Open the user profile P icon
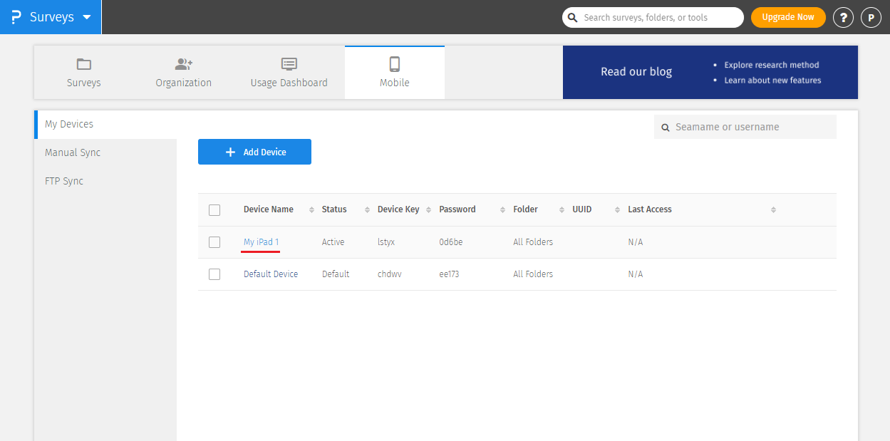This screenshot has height=441, width=890. 871,18
